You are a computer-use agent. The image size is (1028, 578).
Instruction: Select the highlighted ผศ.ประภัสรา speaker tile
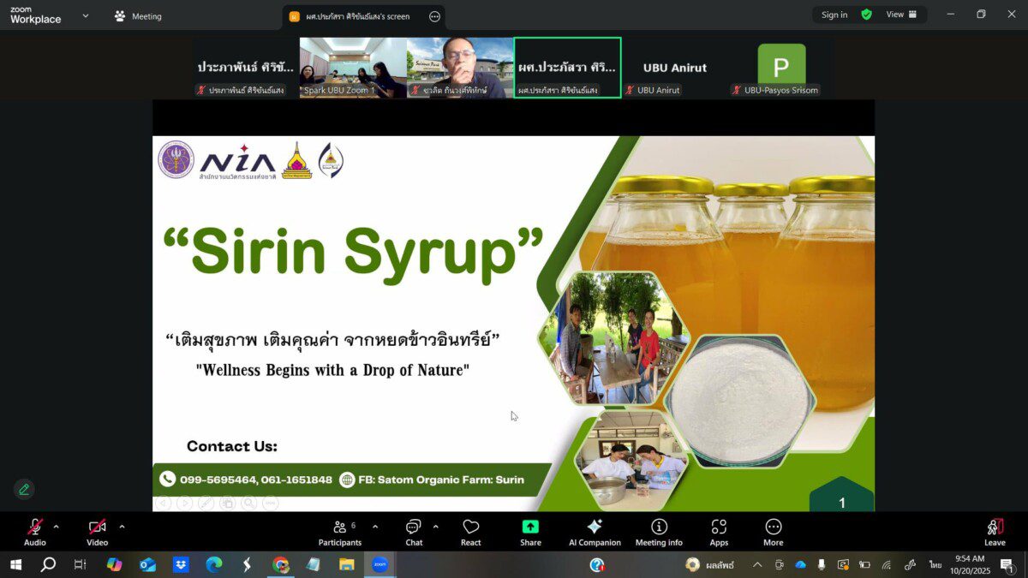tap(567, 68)
